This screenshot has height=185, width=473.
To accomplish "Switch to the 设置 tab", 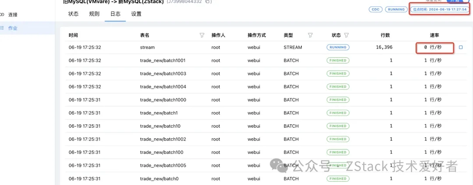I will coord(136,14).
